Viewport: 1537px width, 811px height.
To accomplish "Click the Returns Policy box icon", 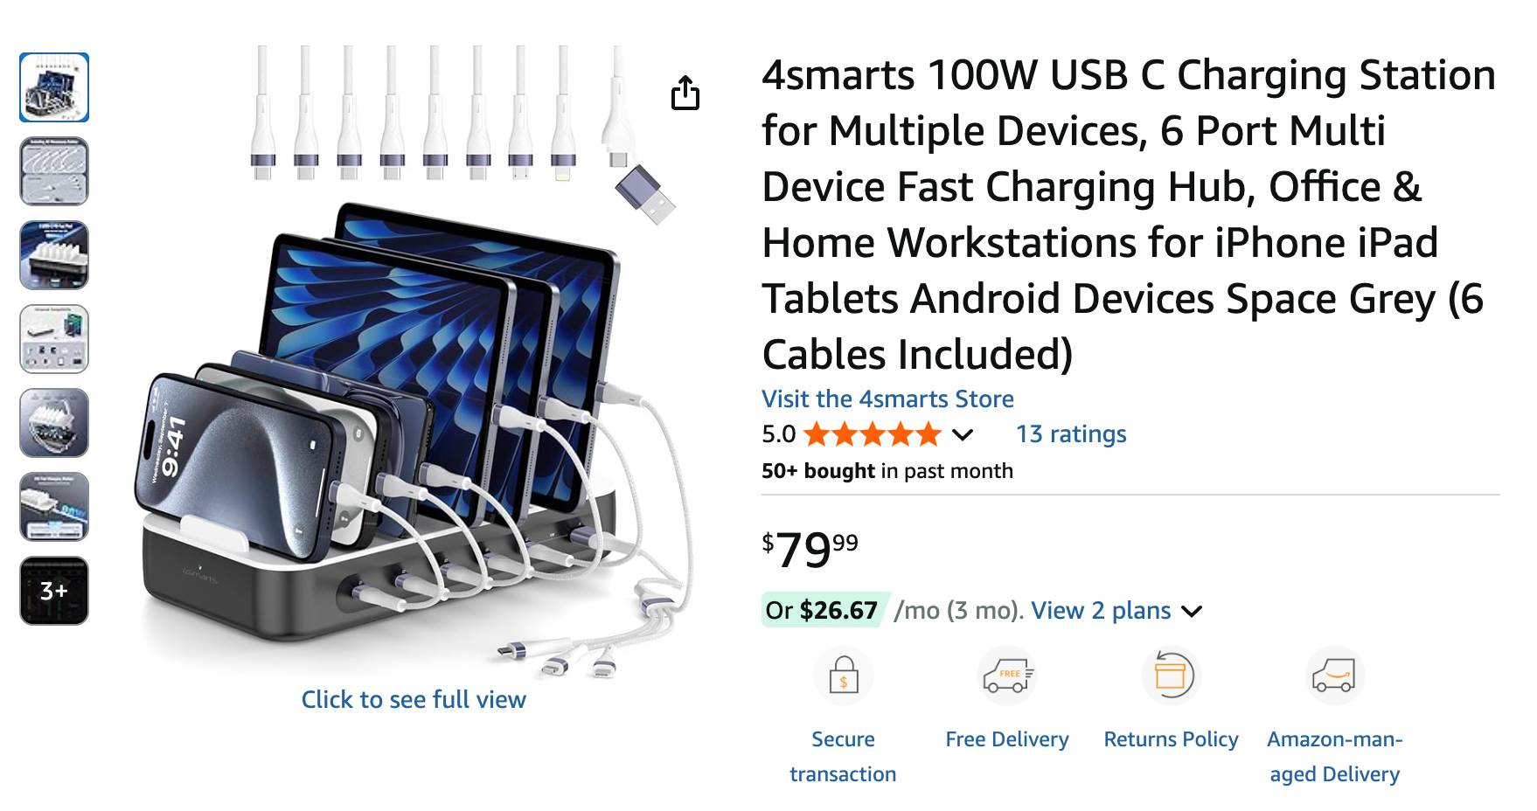I will coord(1171,676).
